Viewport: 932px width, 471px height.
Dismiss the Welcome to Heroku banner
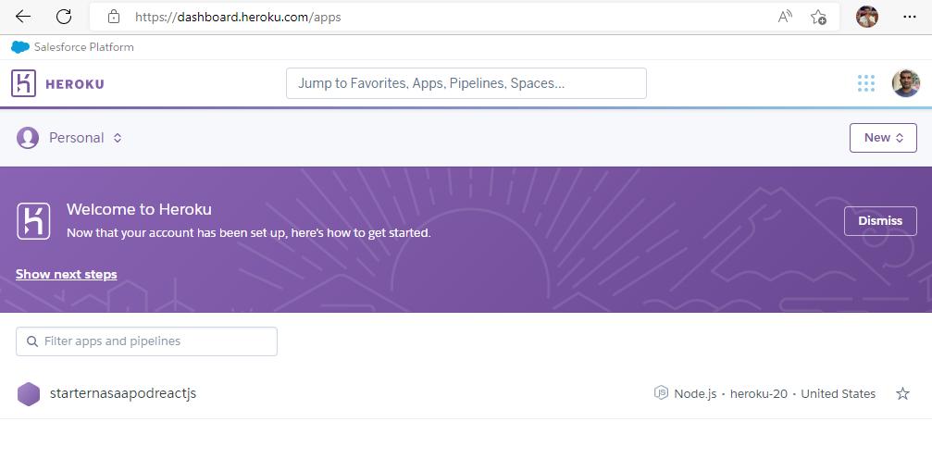(879, 221)
